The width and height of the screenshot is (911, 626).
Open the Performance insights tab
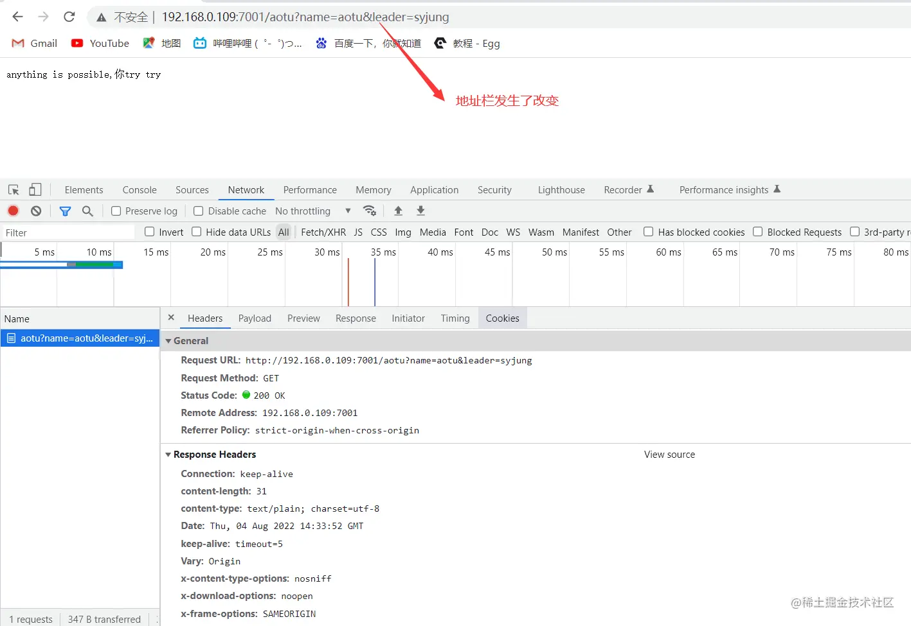coord(730,190)
